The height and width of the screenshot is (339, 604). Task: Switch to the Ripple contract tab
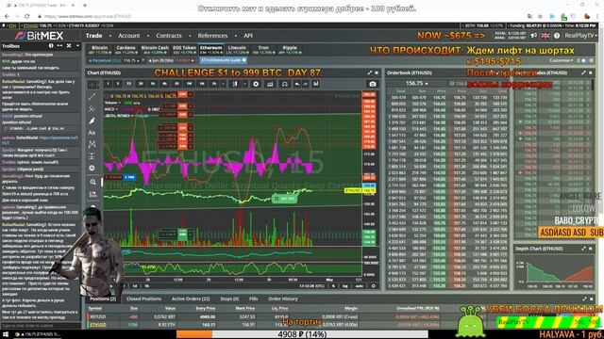290,50
